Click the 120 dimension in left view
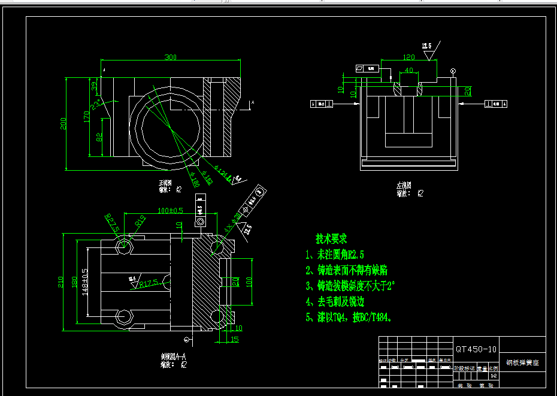Image resolution: width=557 pixels, height=396 pixels. (409, 58)
